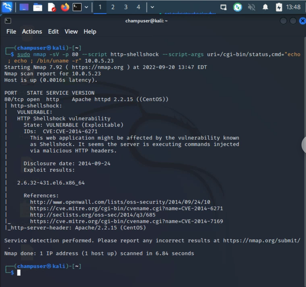Maximize the terminal window
The height and width of the screenshot is (287, 306).
tap(293, 21)
